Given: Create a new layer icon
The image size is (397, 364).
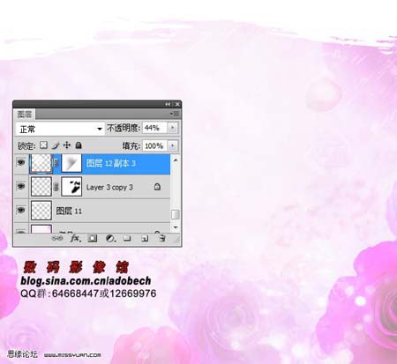Looking at the screenshot, I should point(145,238).
